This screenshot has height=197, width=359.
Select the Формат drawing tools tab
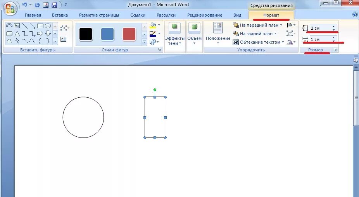coord(271,15)
